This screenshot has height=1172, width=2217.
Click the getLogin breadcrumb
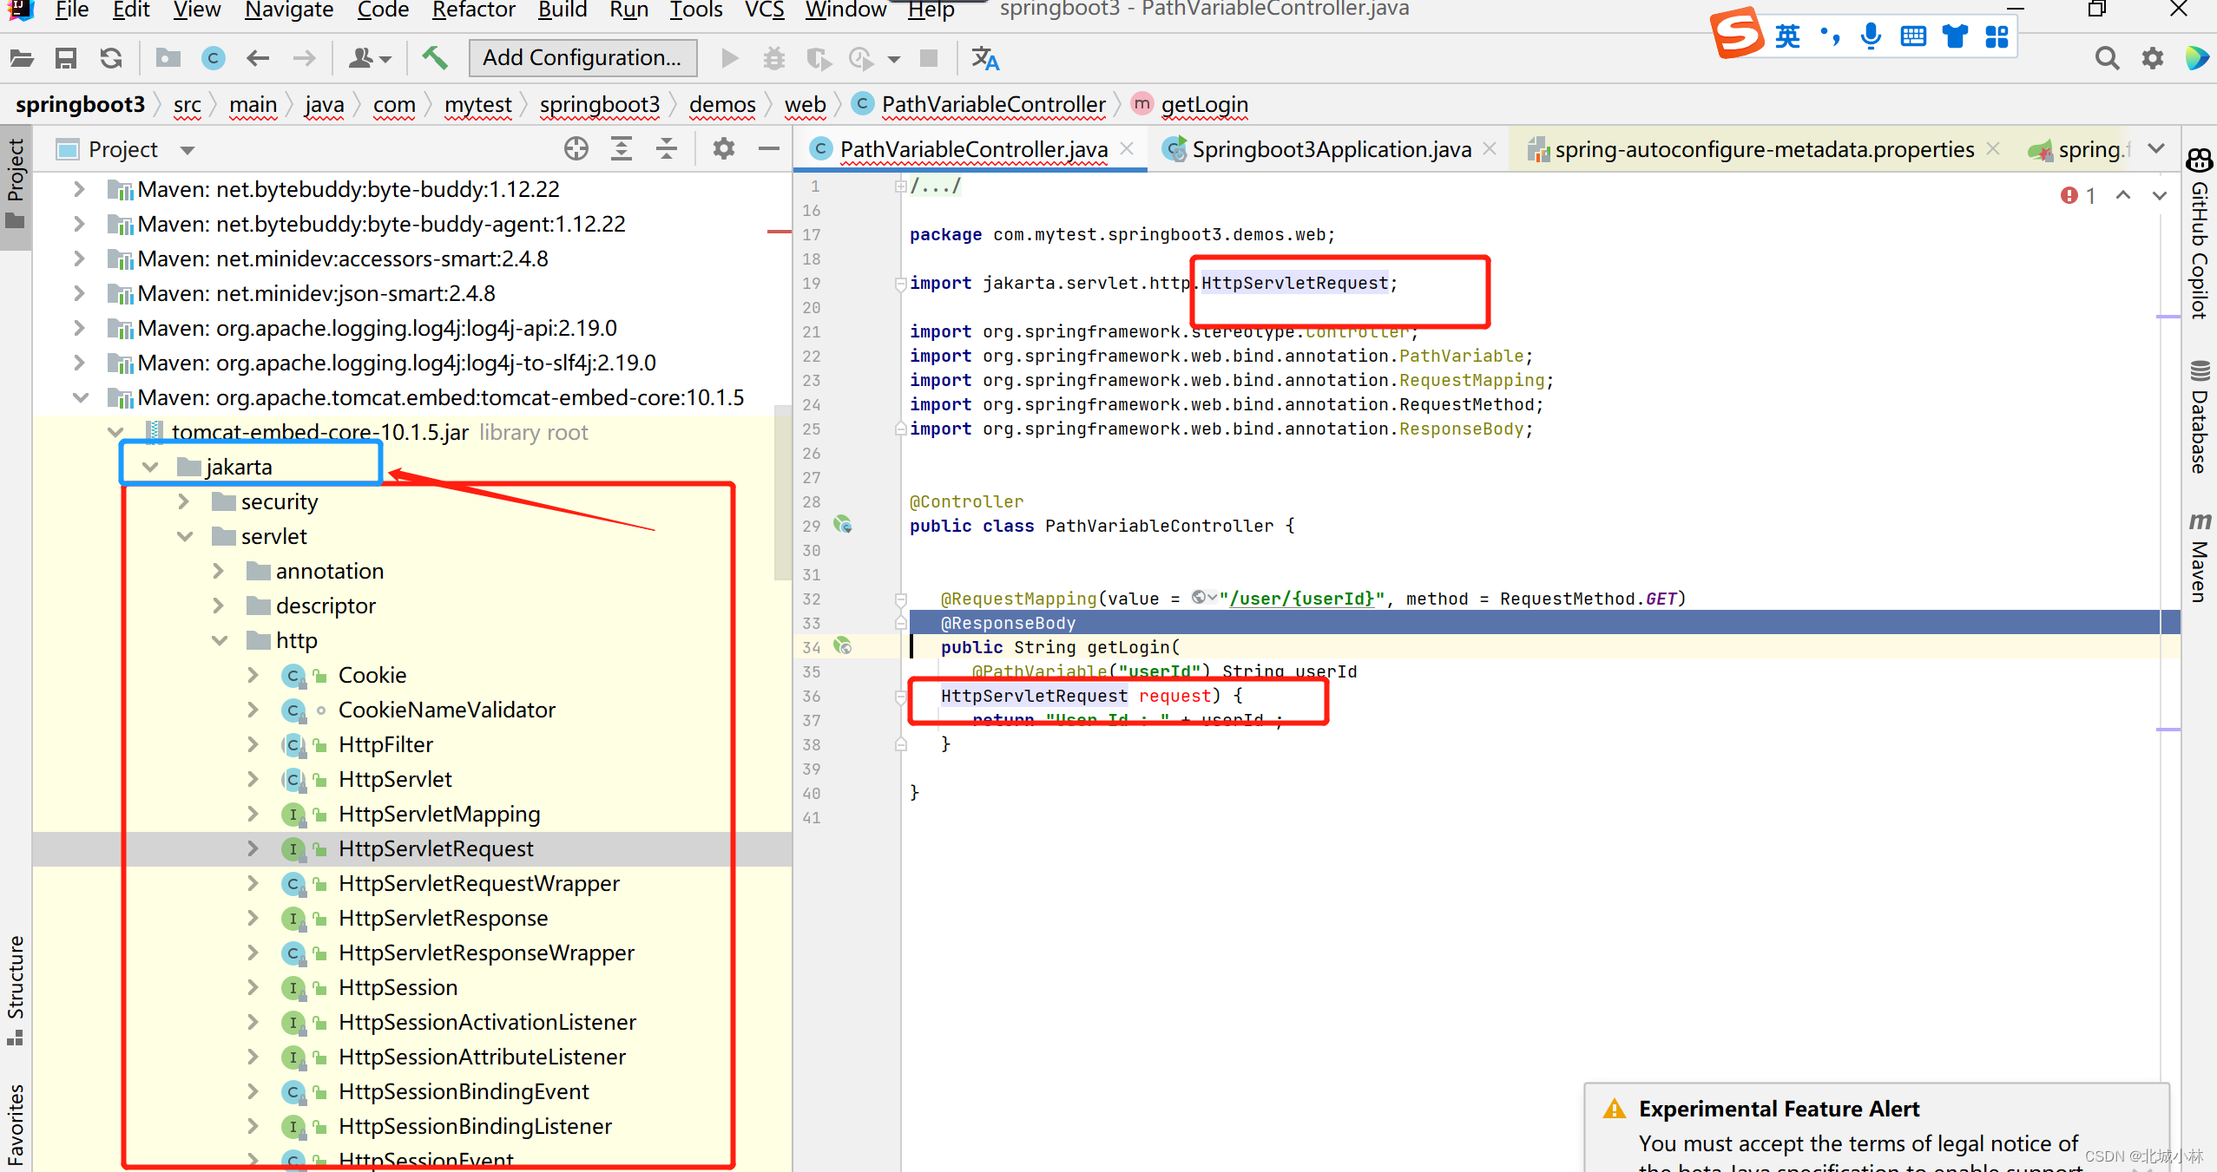1205,105
